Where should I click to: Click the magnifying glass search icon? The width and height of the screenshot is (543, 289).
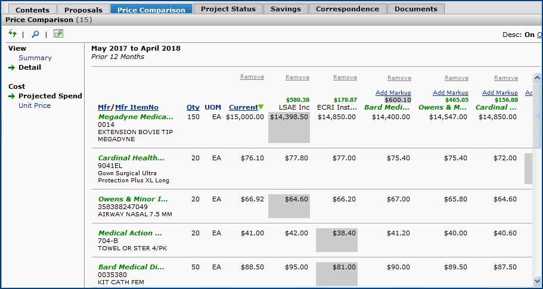pyautogui.click(x=35, y=35)
